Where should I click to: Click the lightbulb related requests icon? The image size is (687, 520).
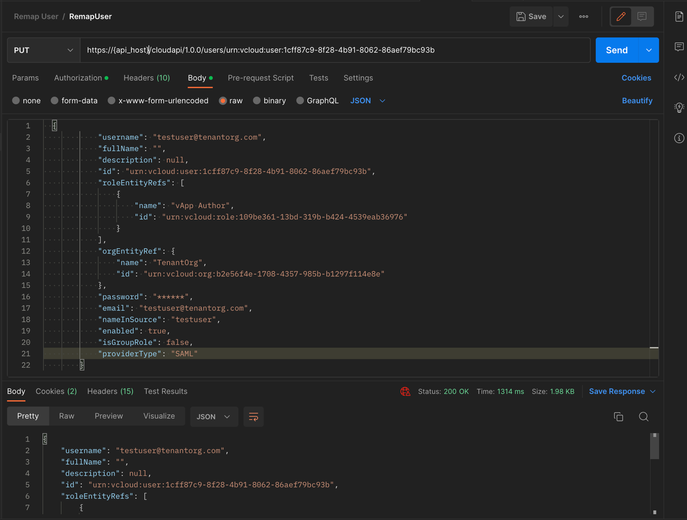coord(679,108)
